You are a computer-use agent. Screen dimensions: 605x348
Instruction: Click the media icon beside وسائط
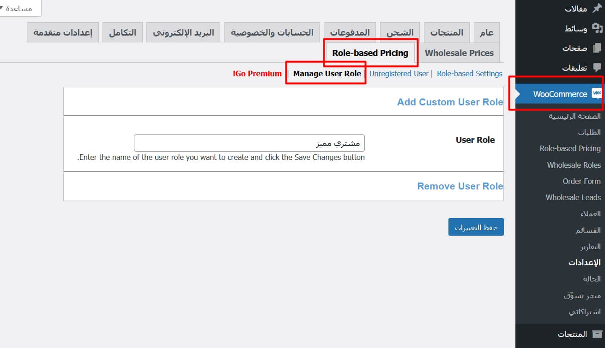click(x=597, y=29)
